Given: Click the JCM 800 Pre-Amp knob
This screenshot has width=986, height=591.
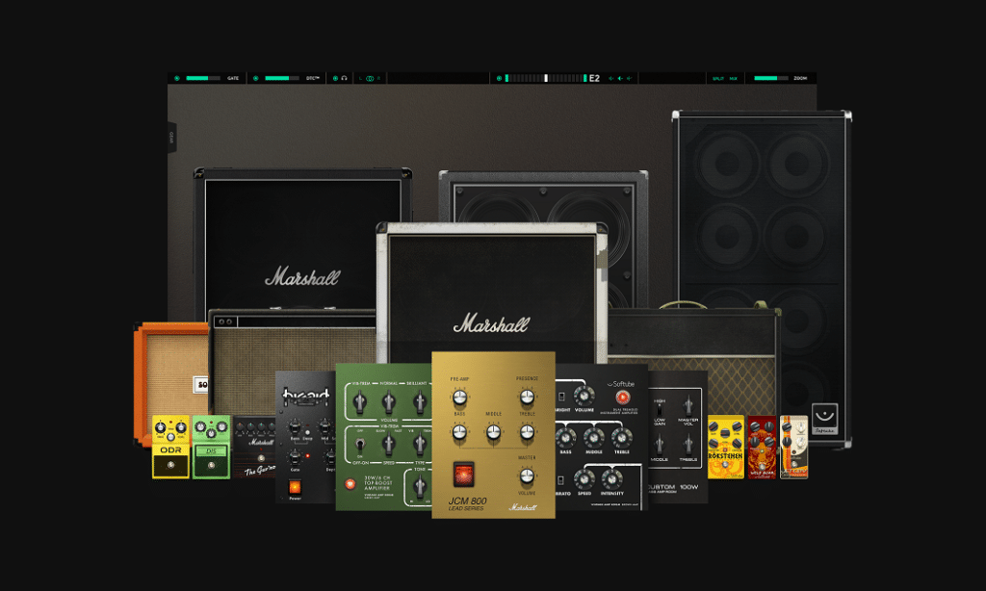Looking at the screenshot, I should pos(459,398).
